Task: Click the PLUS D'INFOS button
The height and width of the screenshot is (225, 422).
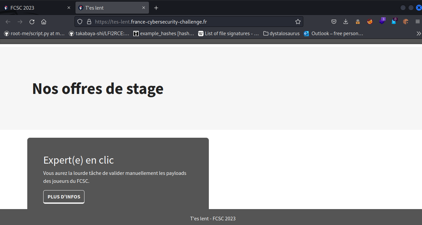Action: [64, 197]
